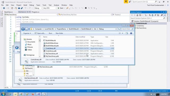Open the Debug menu
Screen dimensions: 170x96
pos(32,5)
